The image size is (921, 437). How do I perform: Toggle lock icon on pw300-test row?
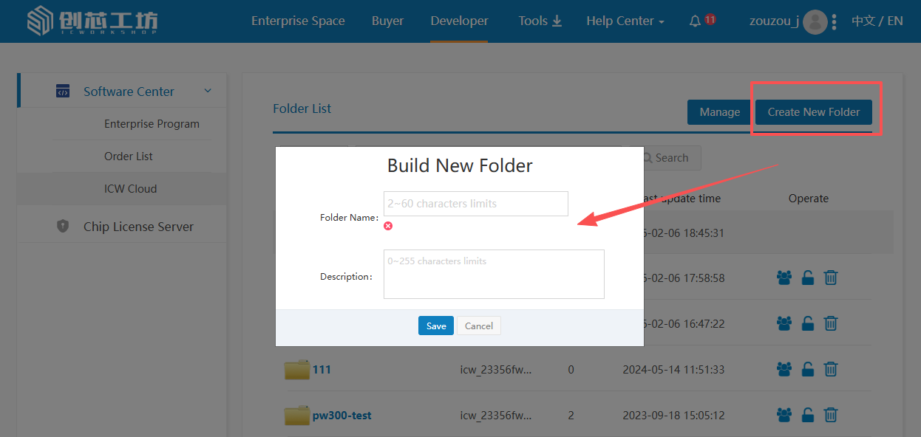(x=808, y=415)
